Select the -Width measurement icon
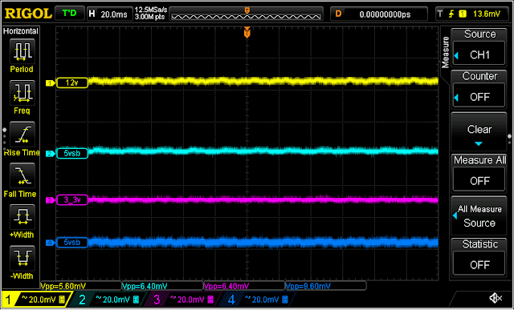This screenshot has height=310, width=514. click(x=22, y=258)
